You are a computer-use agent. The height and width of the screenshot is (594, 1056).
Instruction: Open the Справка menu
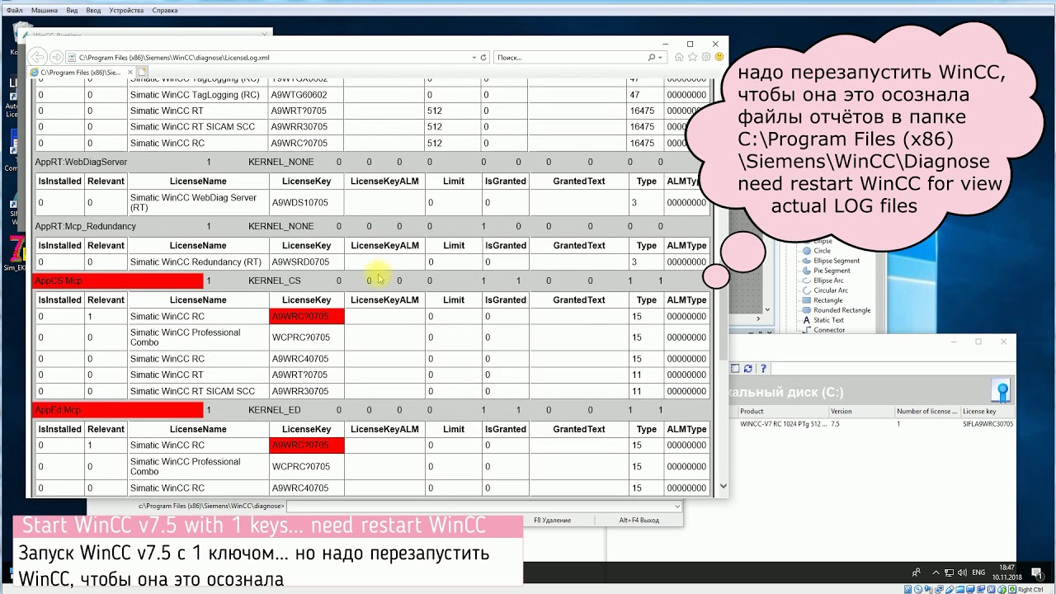click(165, 11)
